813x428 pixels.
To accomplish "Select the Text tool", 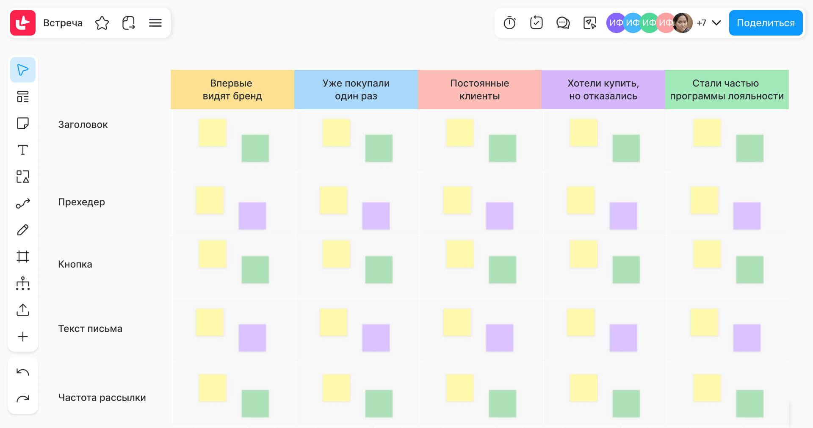I will (23, 150).
